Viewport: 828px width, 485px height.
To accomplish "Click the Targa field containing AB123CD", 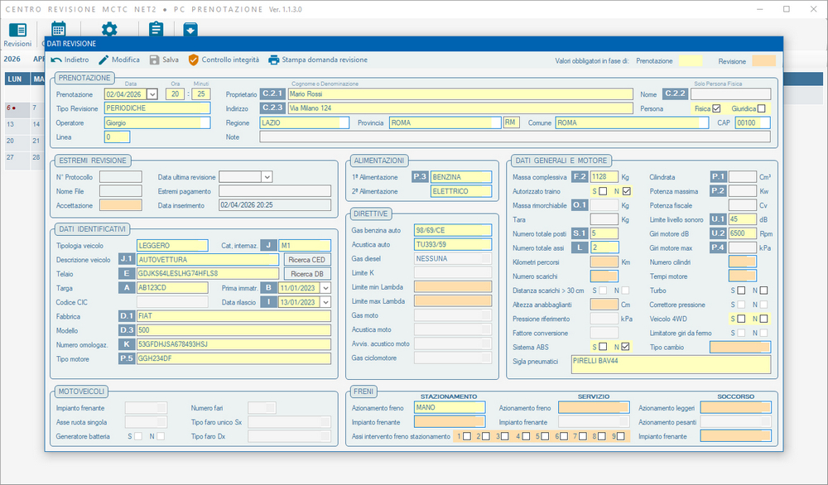I will point(173,287).
